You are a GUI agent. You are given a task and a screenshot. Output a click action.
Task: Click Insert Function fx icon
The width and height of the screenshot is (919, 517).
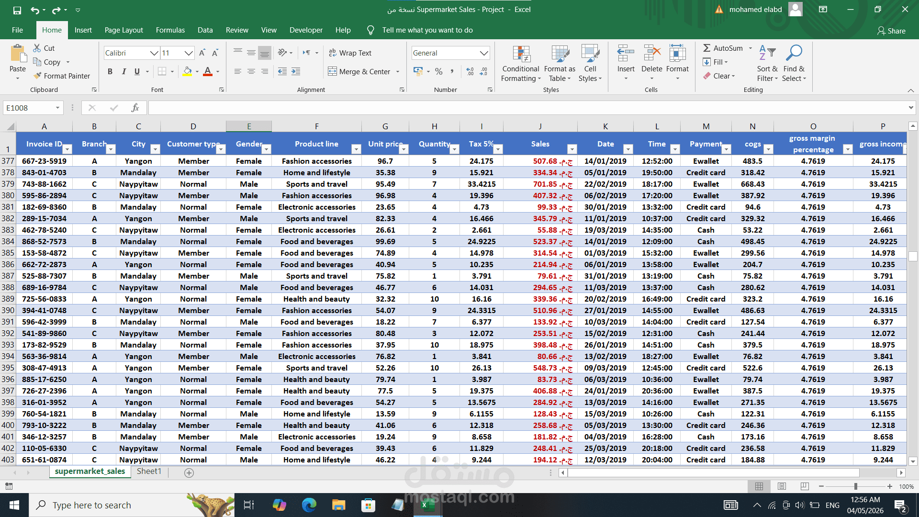(135, 108)
